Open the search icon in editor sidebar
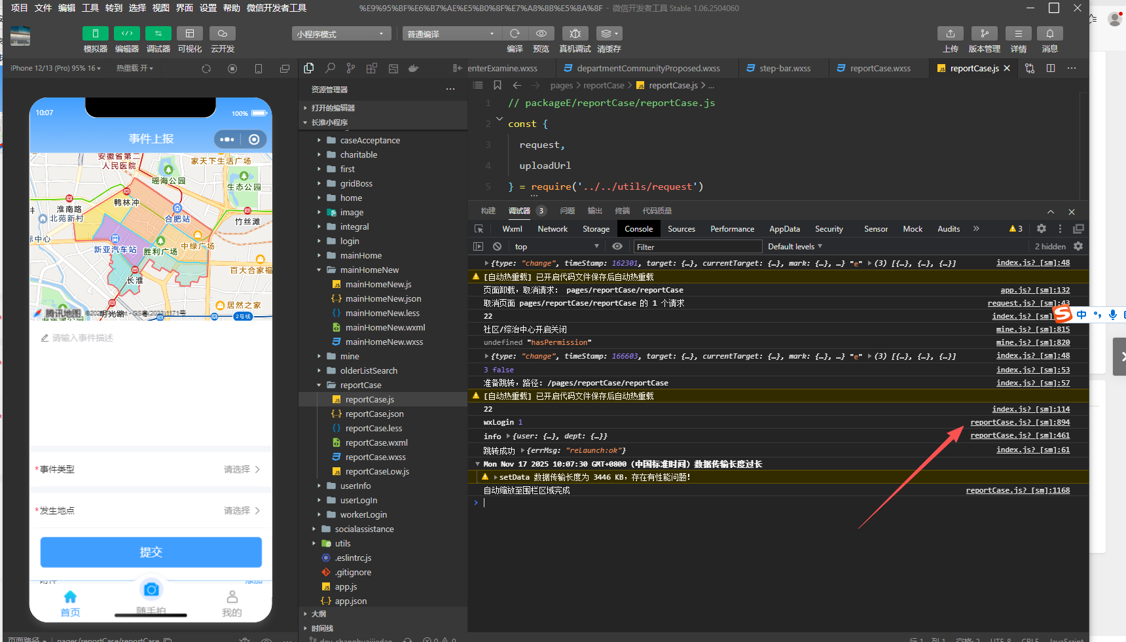1126x642 pixels. (x=330, y=68)
